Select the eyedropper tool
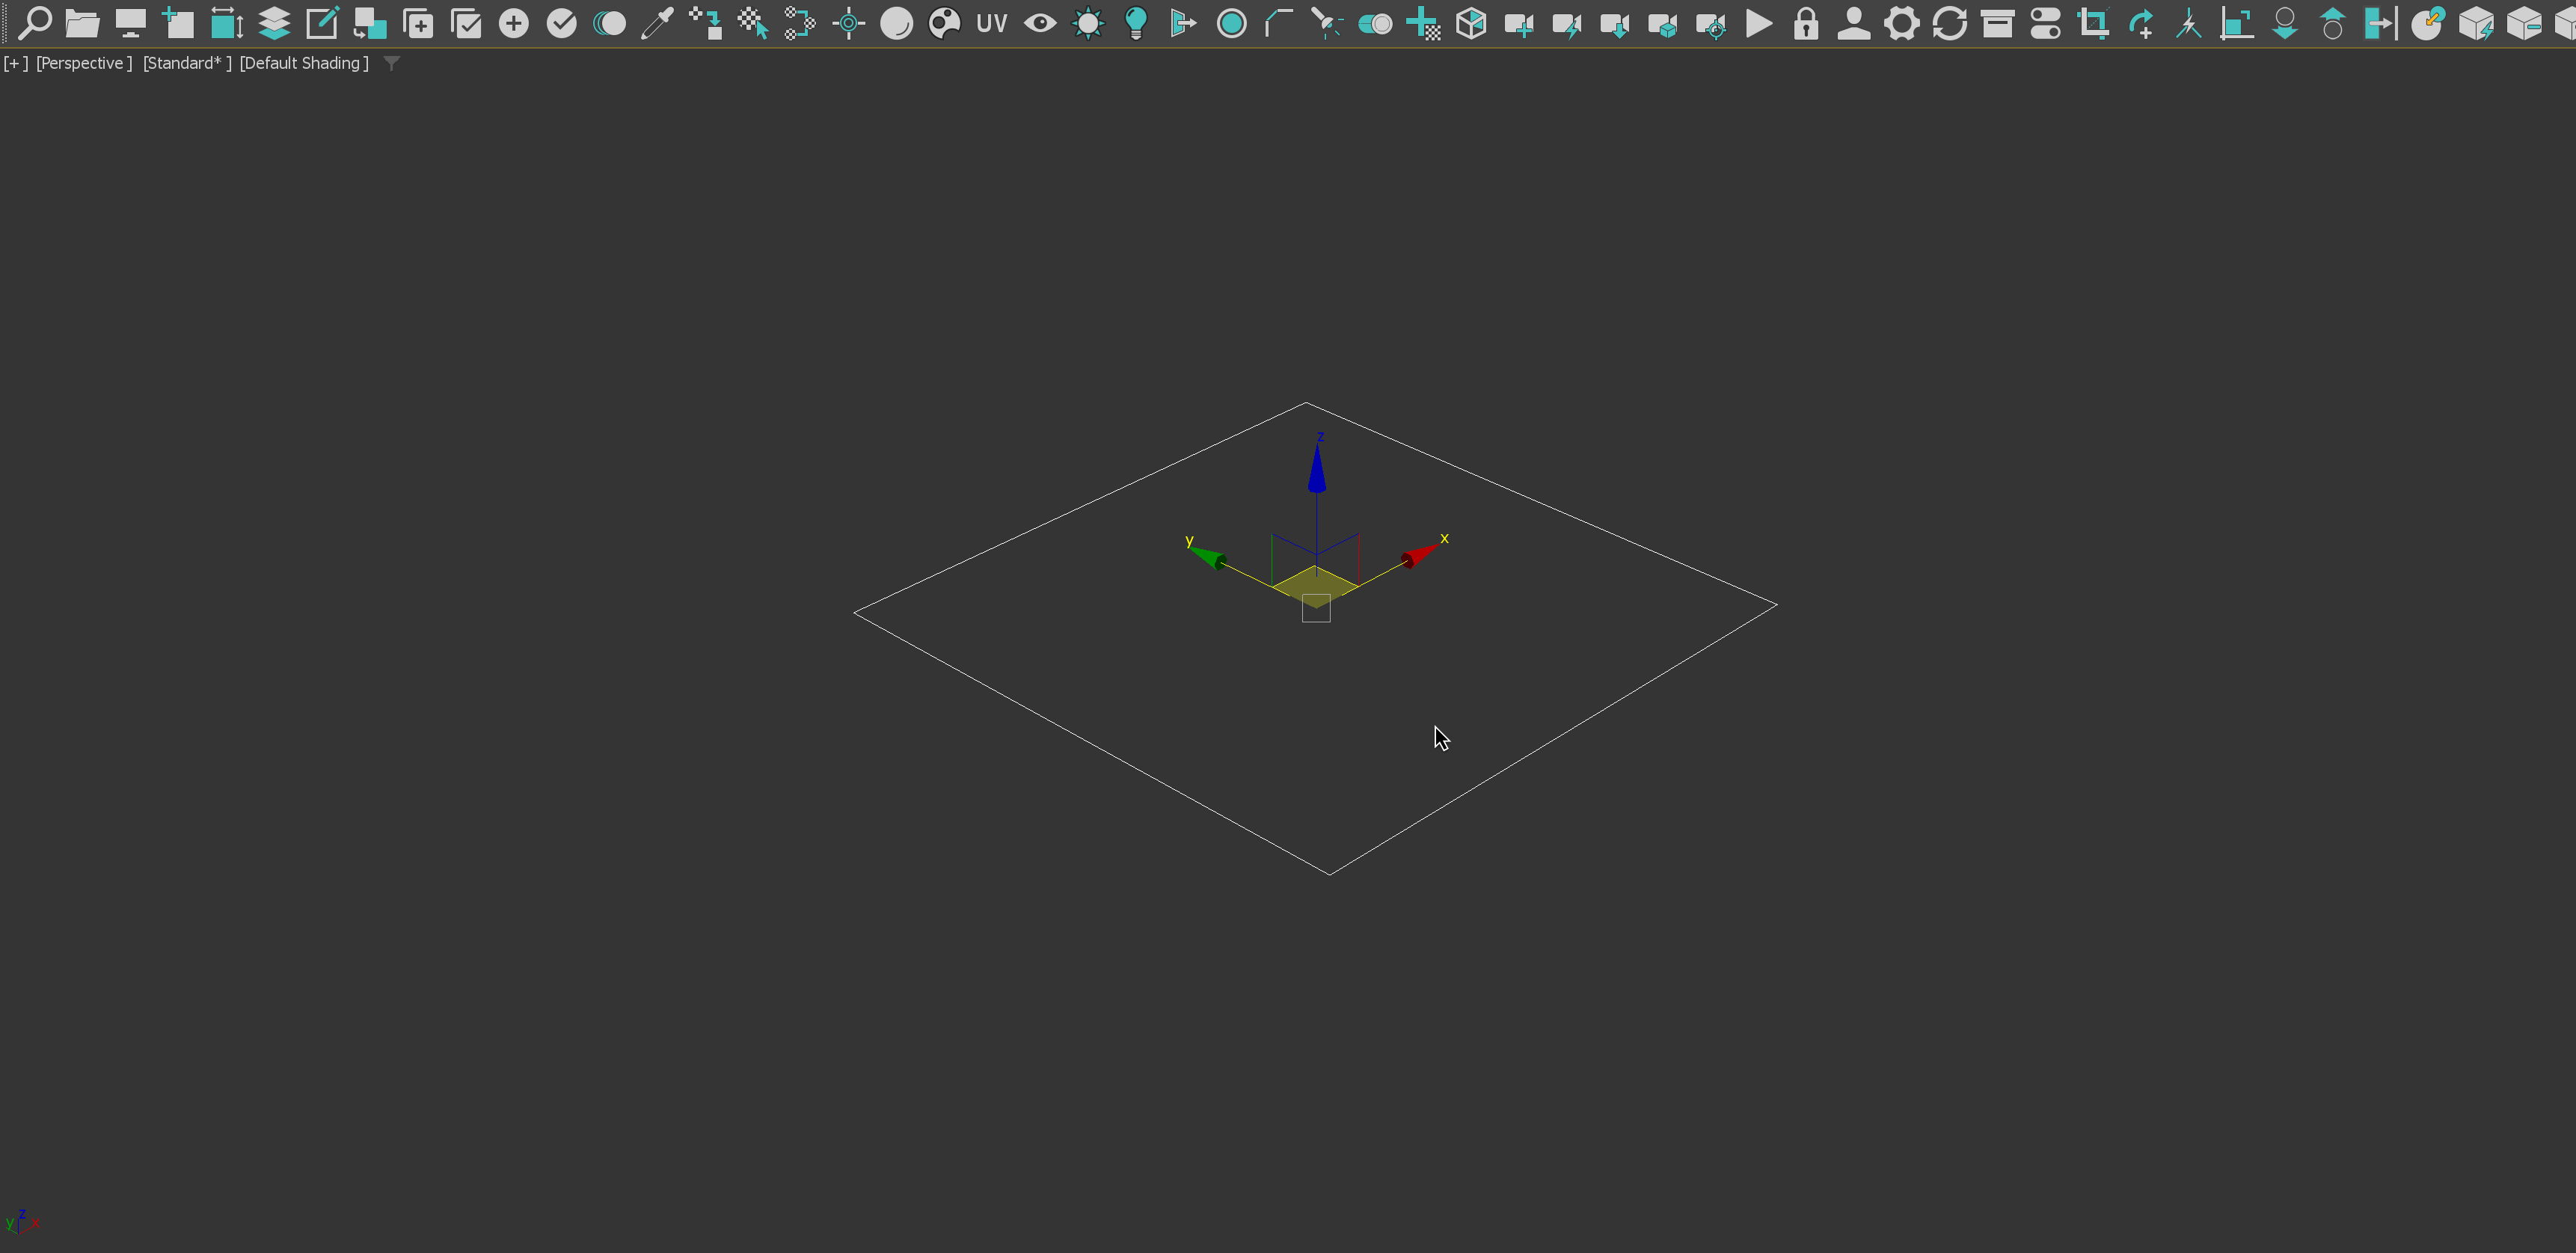 pyautogui.click(x=657, y=22)
